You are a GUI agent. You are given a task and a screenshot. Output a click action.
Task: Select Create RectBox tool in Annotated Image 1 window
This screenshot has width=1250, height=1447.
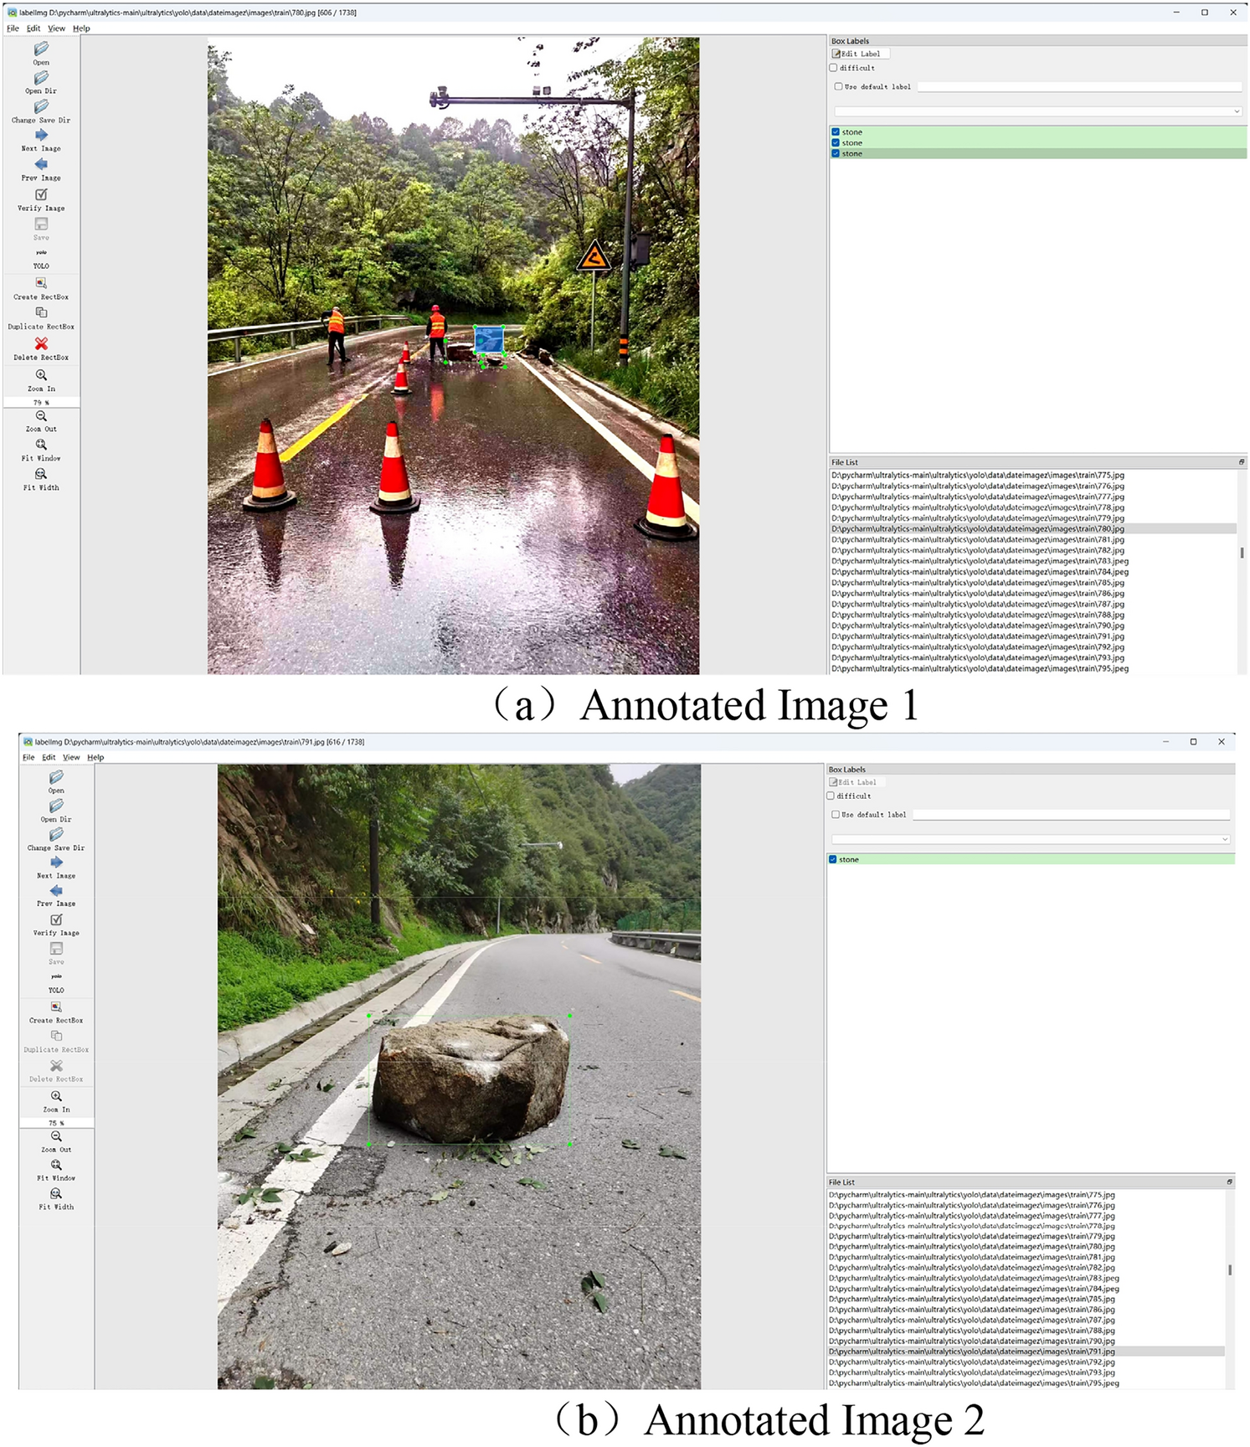pyautogui.click(x=41, y=284)
